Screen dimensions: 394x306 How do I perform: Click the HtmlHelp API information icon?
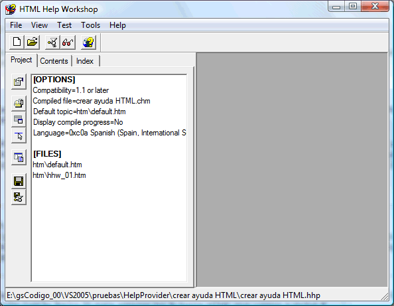(x=19, y=135)
